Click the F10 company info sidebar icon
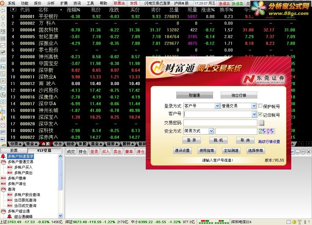312x225 pixels. (3, 67)
